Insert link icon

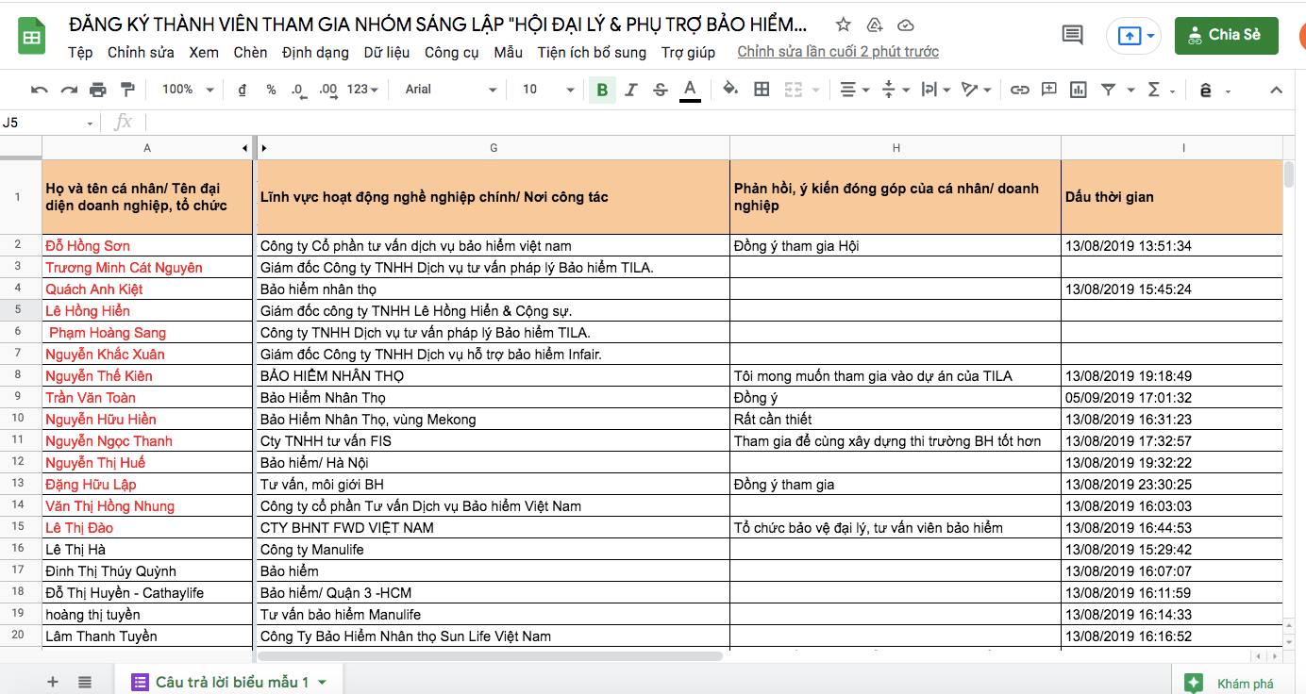[1019, 90]
